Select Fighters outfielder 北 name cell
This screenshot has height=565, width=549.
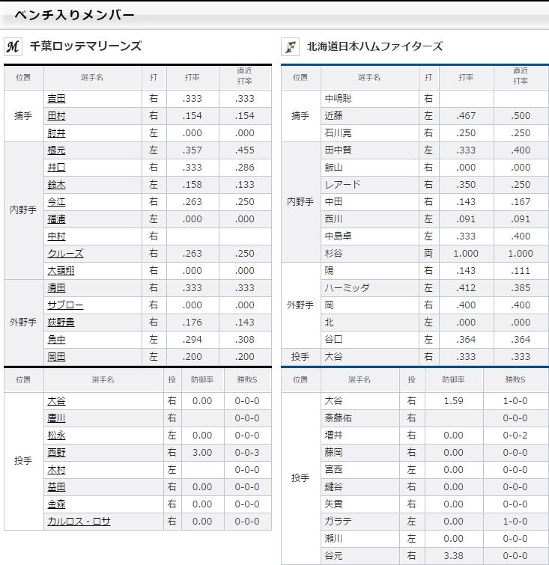point(370,323)
